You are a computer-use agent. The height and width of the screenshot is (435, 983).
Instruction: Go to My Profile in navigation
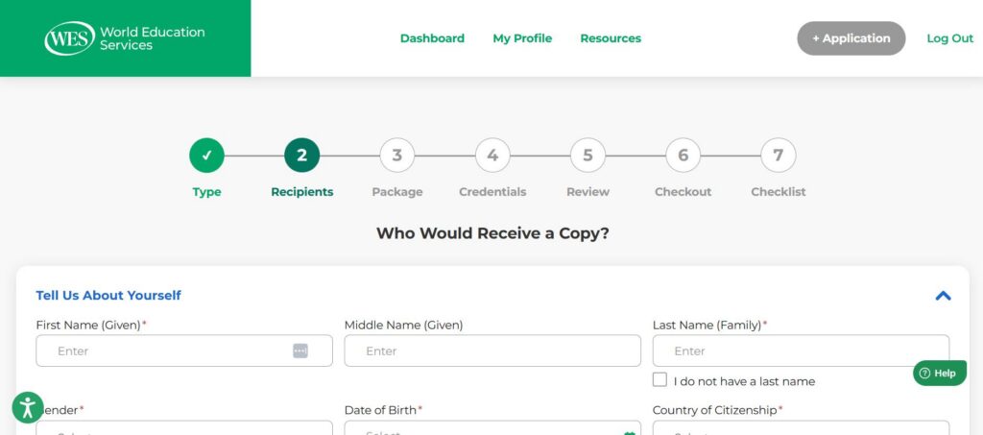pyautogui.click(x=522, y=38)
